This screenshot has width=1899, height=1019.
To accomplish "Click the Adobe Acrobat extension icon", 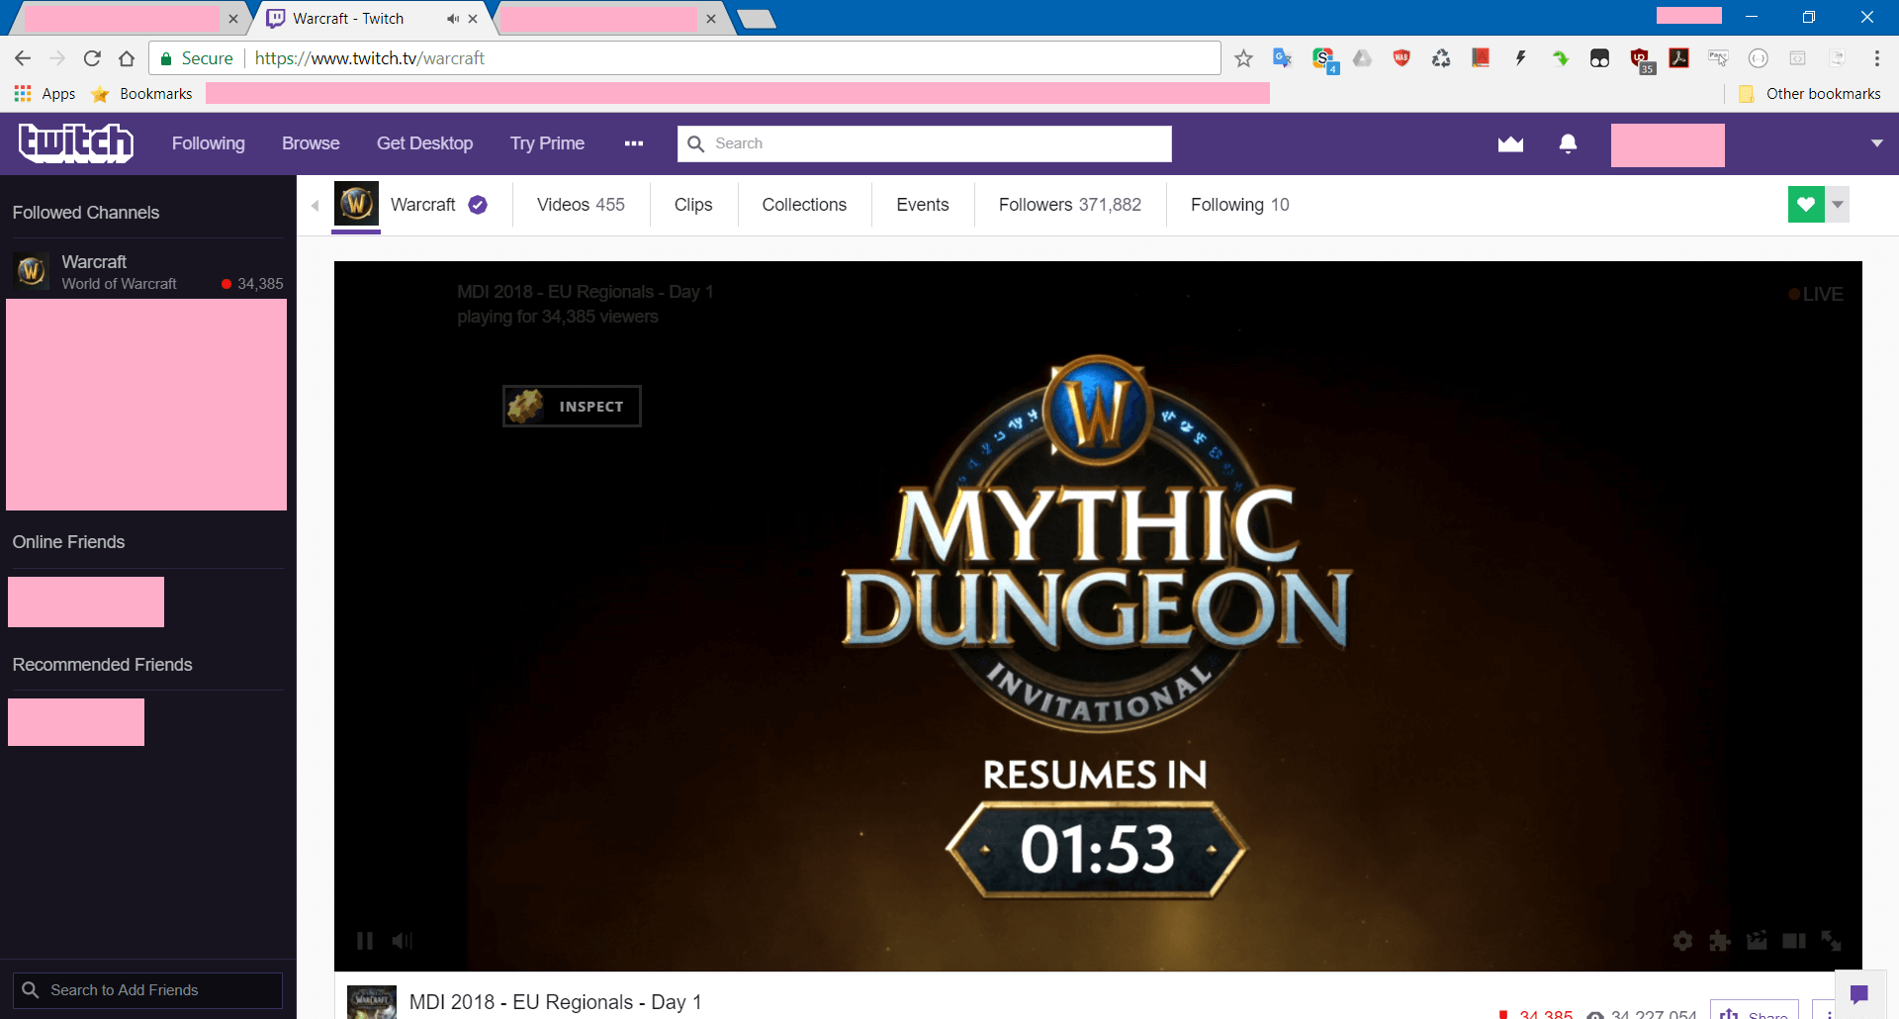I will (1679, 58).
